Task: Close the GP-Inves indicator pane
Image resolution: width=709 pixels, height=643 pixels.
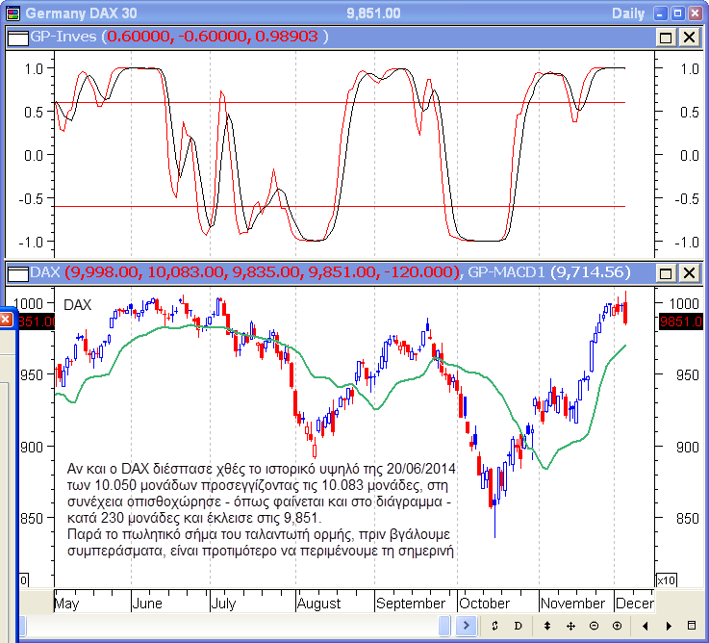Action: pyautogui.click(x=689, y=37)
